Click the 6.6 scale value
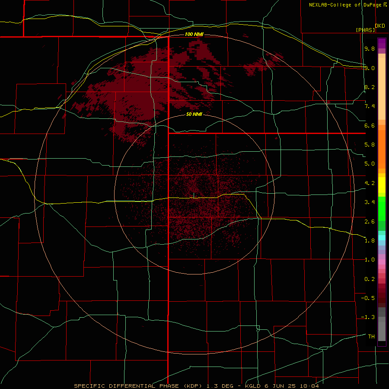Viewport: 389px width, 389px height. coord(370,125)
